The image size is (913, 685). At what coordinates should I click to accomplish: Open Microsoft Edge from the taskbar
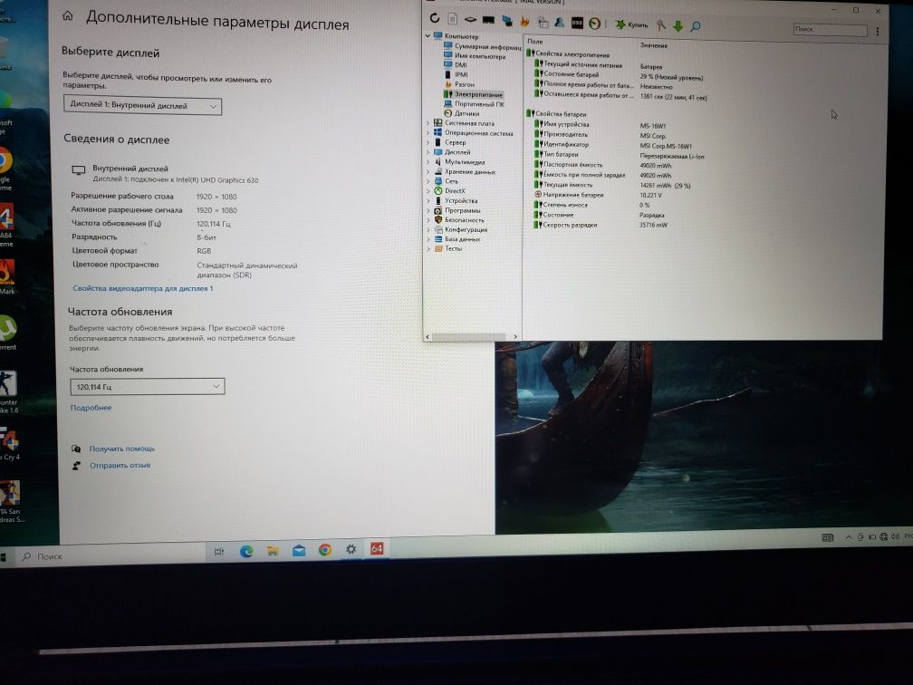pyautogui.click(x=246, y=551)
